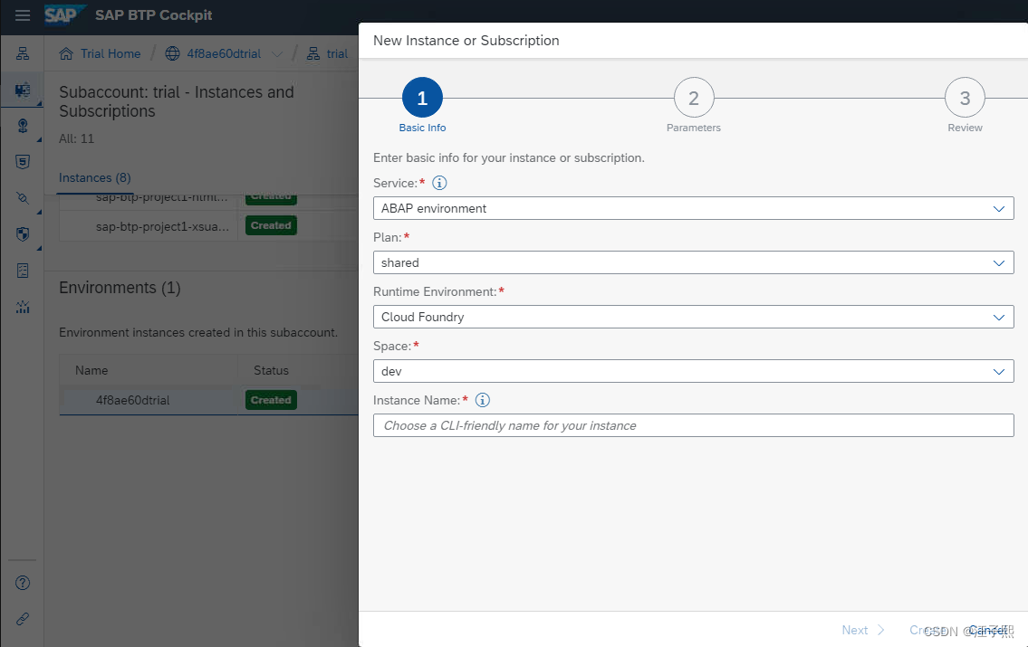The width and height of the screenshot is (1028, 647).
Task: Click the Name column header
Action: pyautogui.click(x=91, y=371)
